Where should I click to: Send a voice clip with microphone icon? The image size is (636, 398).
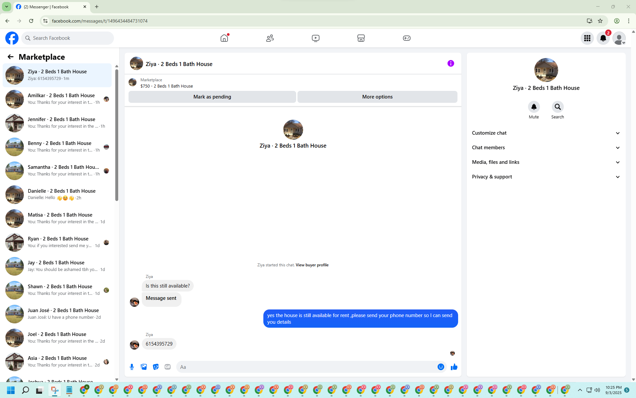click(x=132, y=367)
